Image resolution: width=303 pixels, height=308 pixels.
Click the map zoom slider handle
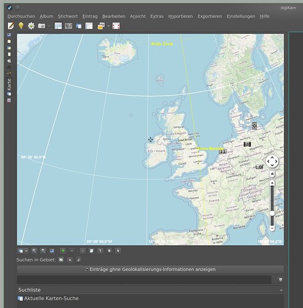point(272,214)
